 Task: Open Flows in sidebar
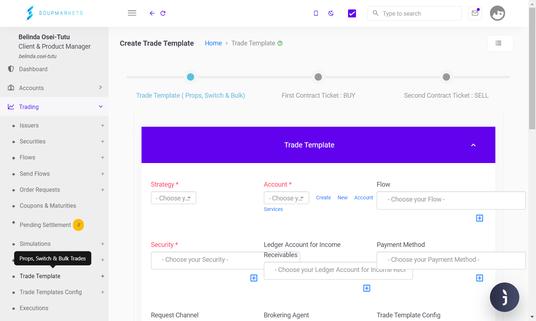pos(27,157)
